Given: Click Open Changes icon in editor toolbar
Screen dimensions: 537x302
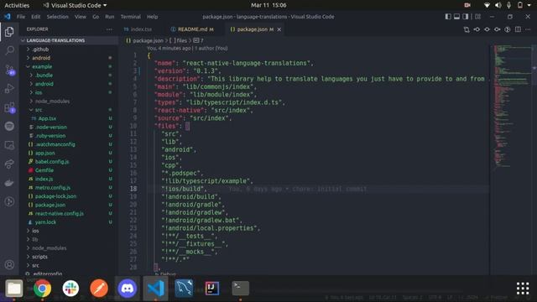Looking at the screenshot, I should 467,29.
